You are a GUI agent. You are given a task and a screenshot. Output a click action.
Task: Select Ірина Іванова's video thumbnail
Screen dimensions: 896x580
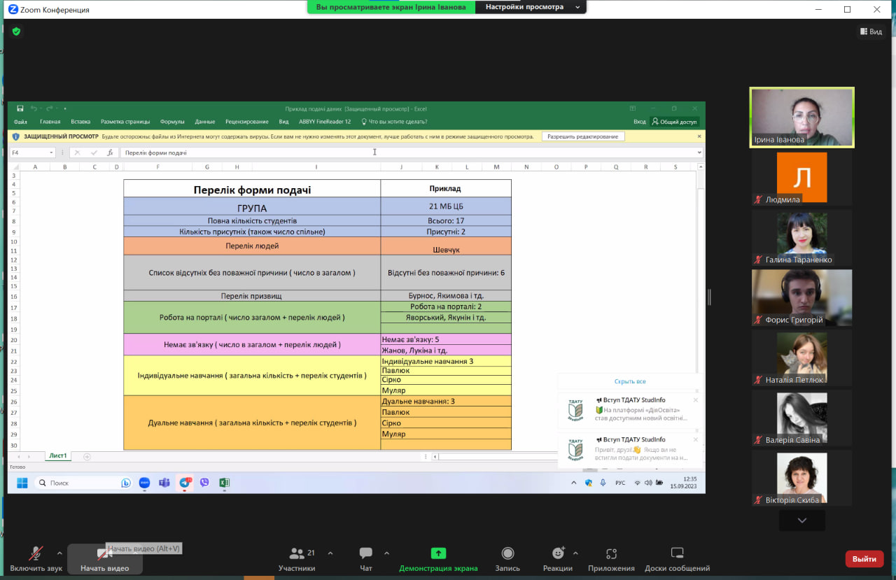801,117
